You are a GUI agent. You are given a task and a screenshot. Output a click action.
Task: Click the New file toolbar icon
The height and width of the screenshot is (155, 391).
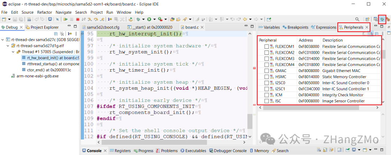4,19
